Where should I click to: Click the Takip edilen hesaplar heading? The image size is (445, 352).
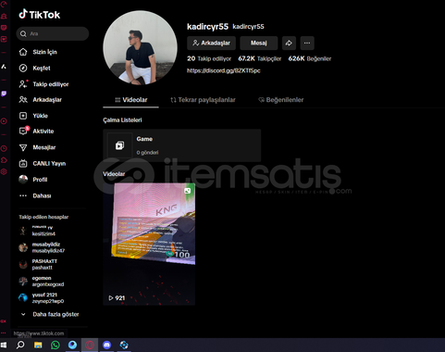[43, 217]
